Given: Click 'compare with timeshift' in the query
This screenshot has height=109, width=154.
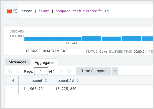Looking at the screenshot, I should 79,11.
